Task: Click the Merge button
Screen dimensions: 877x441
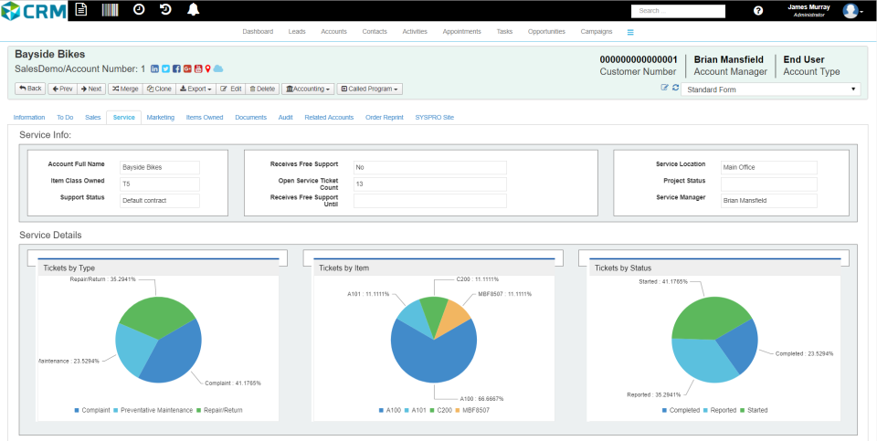Action: click(125, 89)
